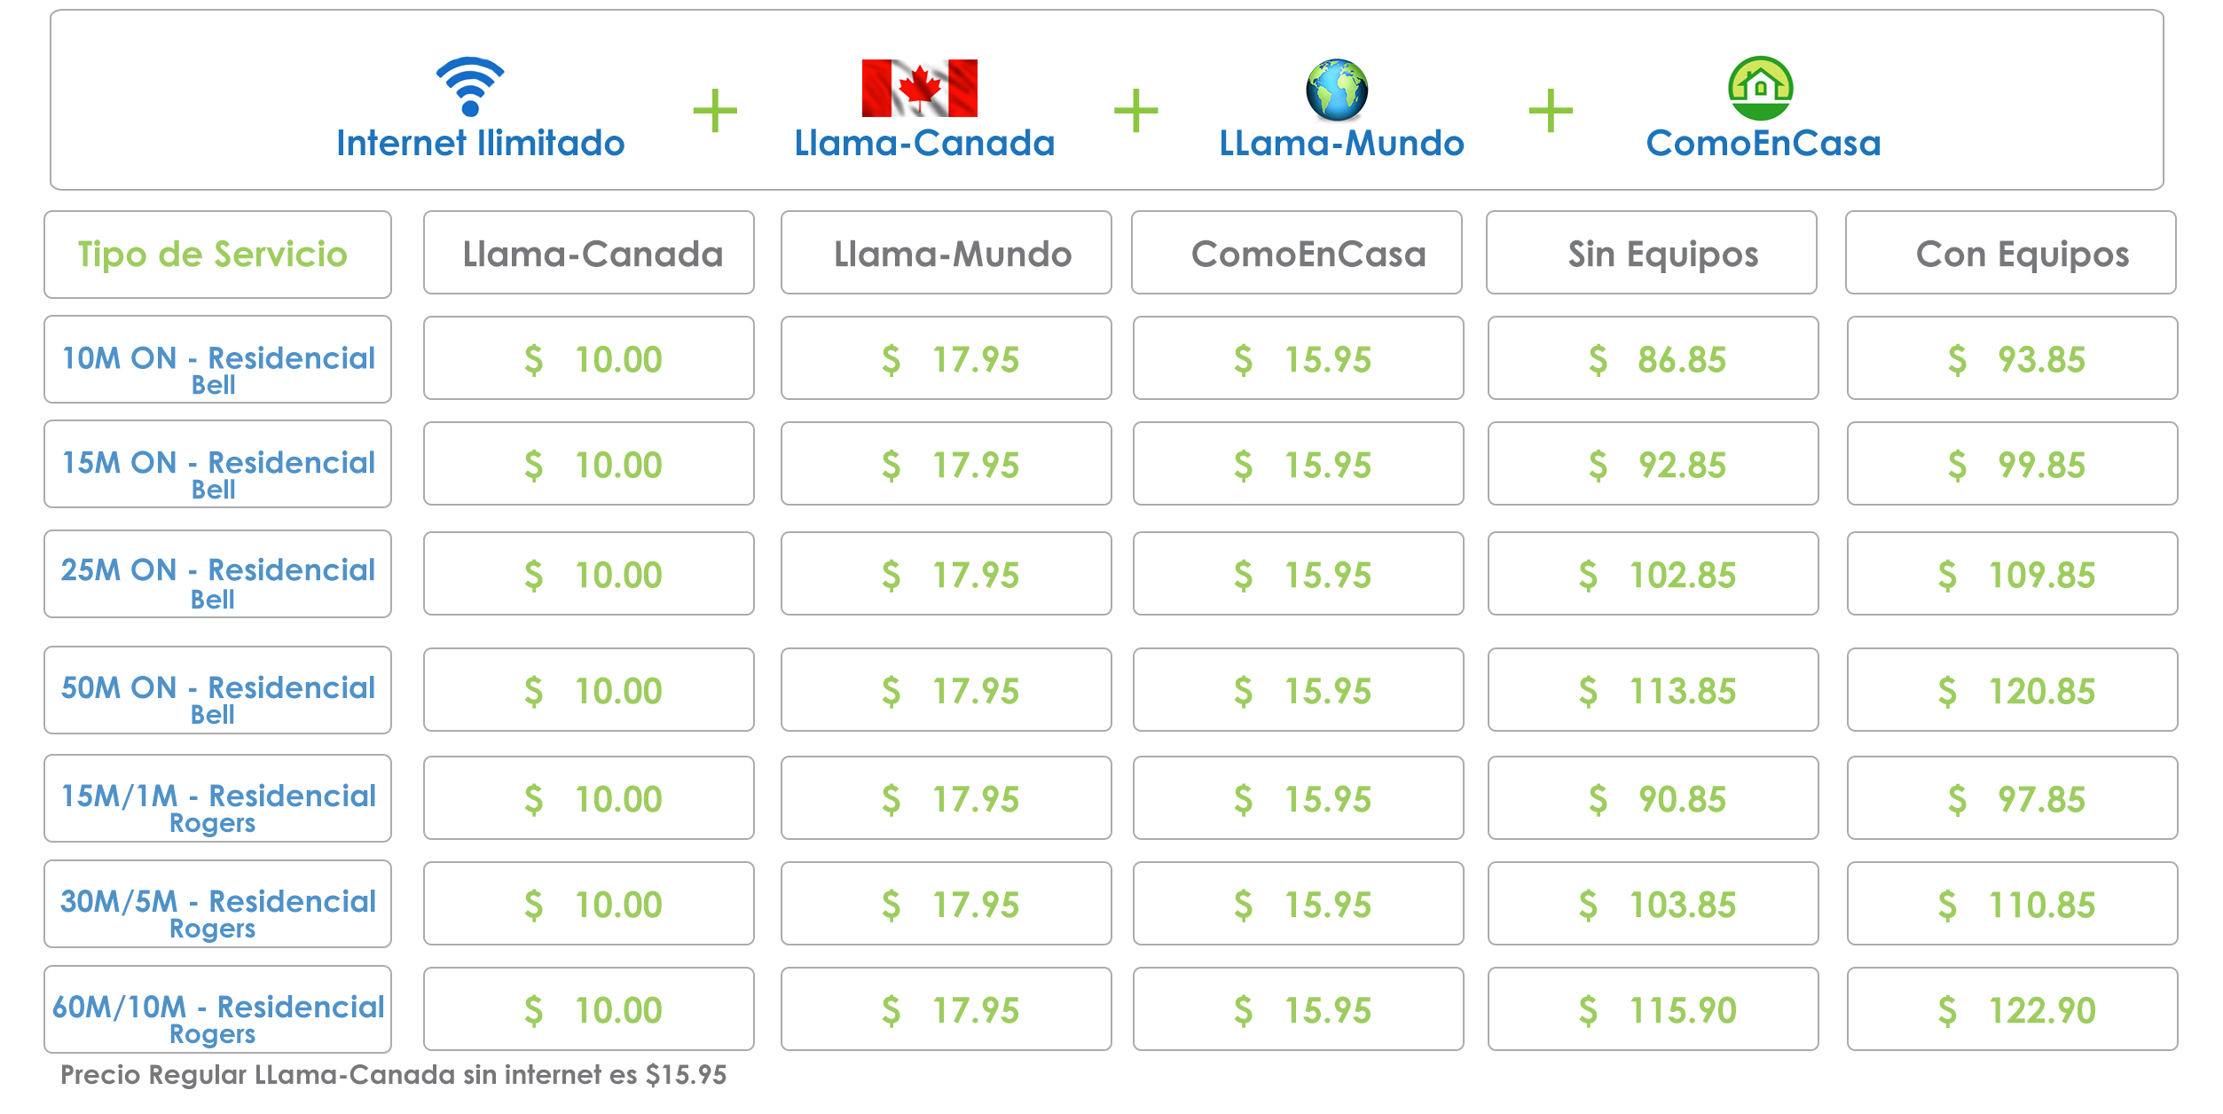This screenshot has height=1114, width=2223.
Task: Select the Tipo de Servicio header
Action: 217,255
